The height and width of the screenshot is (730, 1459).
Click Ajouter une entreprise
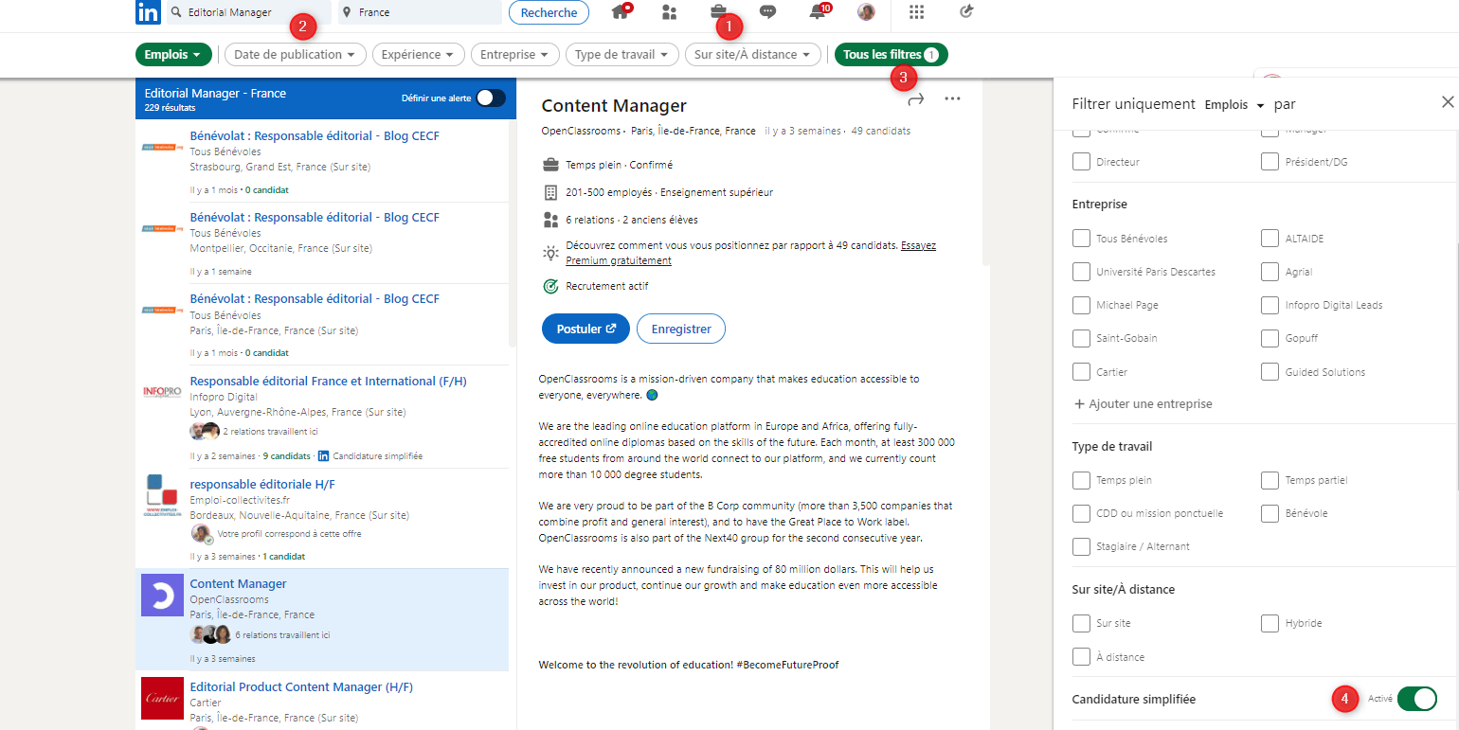tap(1143, 403)
